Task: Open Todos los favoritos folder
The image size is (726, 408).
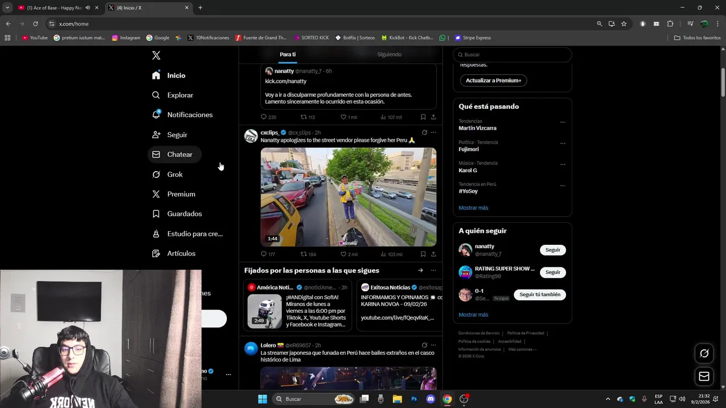Action: point(697,38)
